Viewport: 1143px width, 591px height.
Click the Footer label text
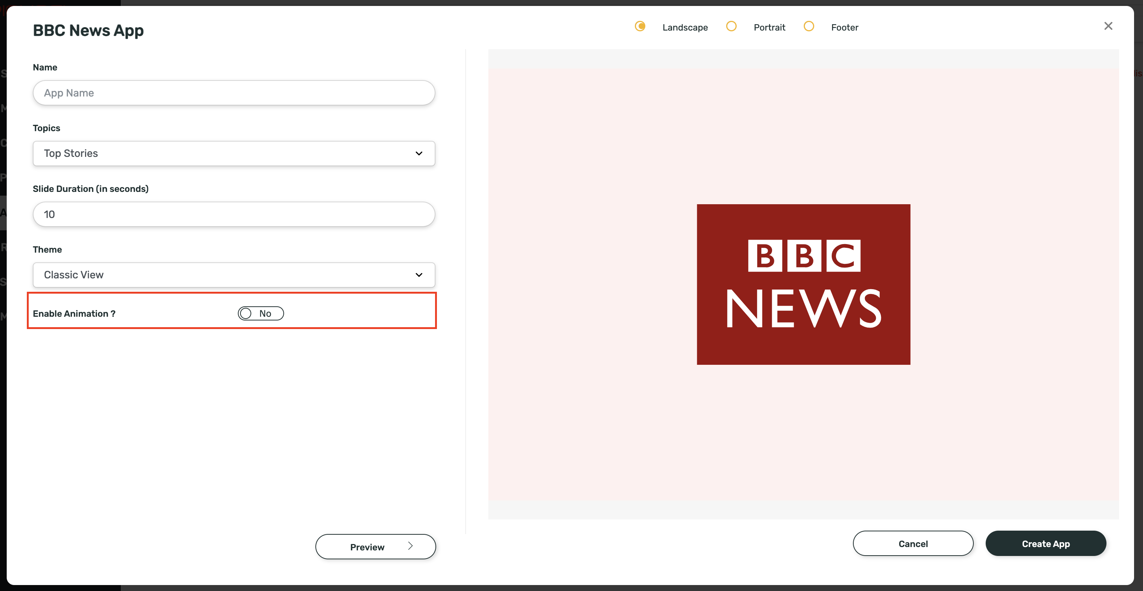click(x=845, y=28)
